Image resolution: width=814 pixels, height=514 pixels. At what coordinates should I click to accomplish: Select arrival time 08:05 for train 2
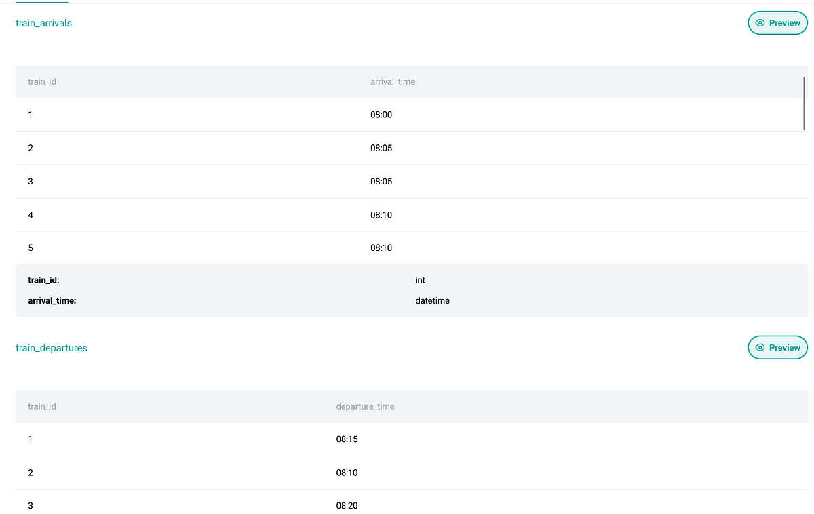pyautogui.click(x=381, y=148)
